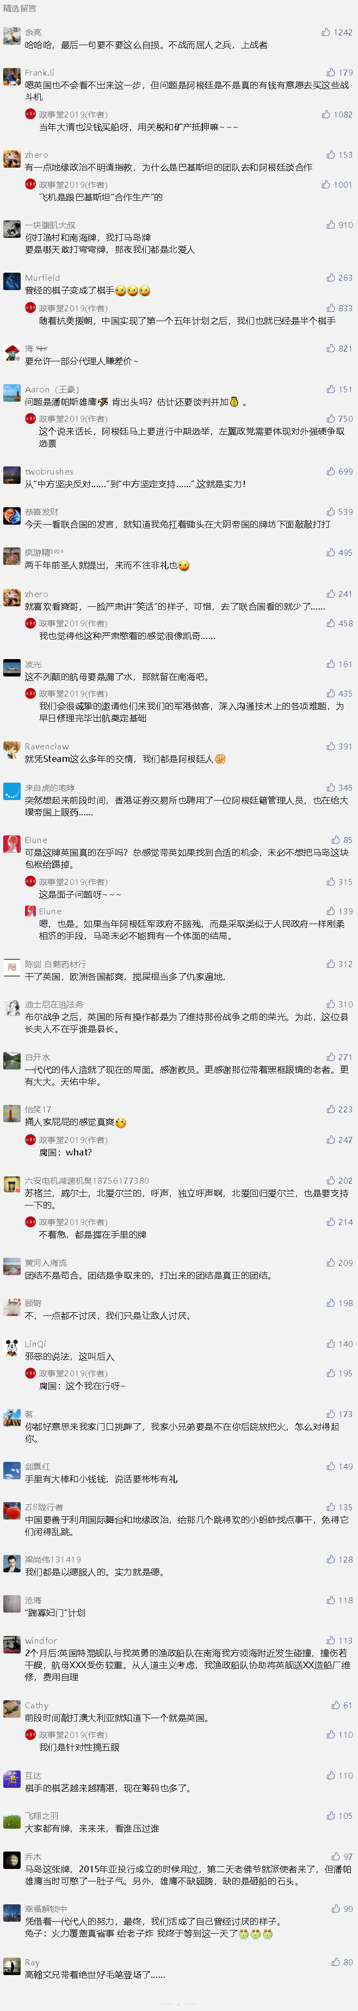The width and height of the screenshot is (358, 2011).
Task: Like Frank.li's comment with 179 likes
Action: (340, 72)
